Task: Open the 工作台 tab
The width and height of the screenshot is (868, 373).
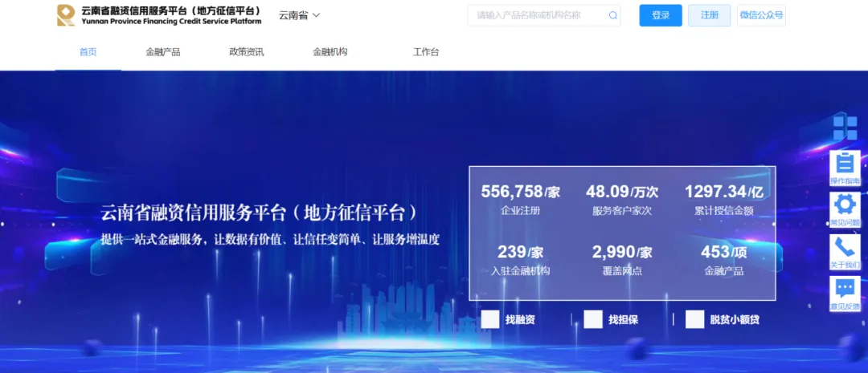Action: (426, 52)
